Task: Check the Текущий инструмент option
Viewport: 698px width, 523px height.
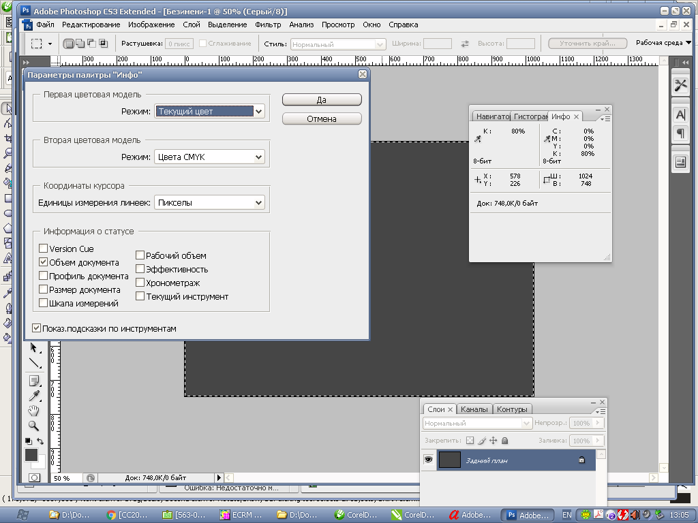Action: (140, 297)
